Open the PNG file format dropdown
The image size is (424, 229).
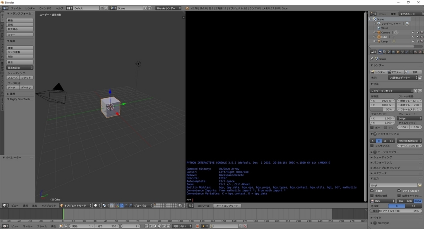[382, 201]
